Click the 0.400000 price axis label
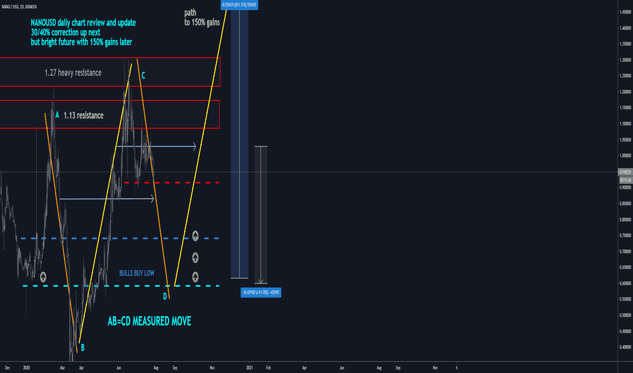The image size is (633, 373). [626, 347]
